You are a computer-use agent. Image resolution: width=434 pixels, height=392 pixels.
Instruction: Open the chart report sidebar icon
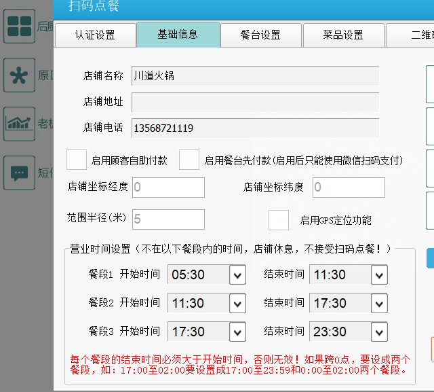pos(19,123)
